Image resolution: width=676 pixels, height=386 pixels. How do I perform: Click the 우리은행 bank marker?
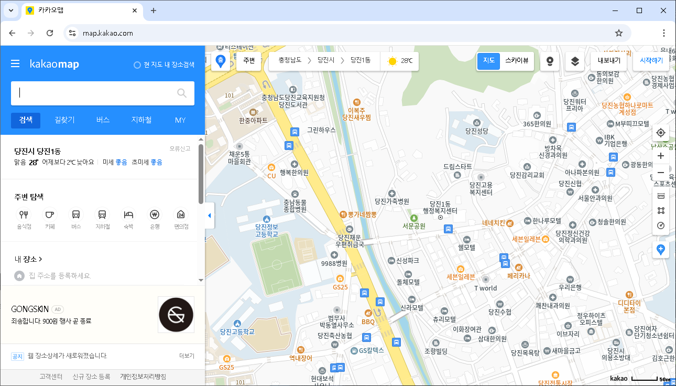[570, 279]
